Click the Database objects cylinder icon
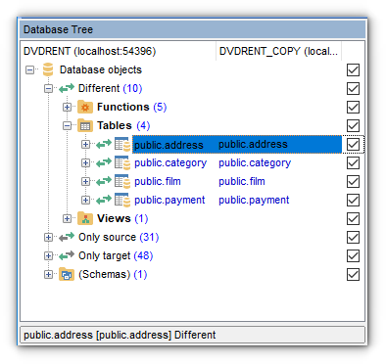This screenshot has height=364, width=386. (x=48, y=69)
